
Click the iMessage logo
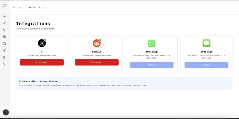(206, 43)
